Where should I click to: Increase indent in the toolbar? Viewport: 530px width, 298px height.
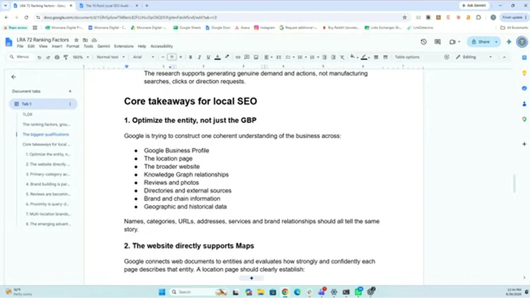pyautogui.click(x=333, y=57)
